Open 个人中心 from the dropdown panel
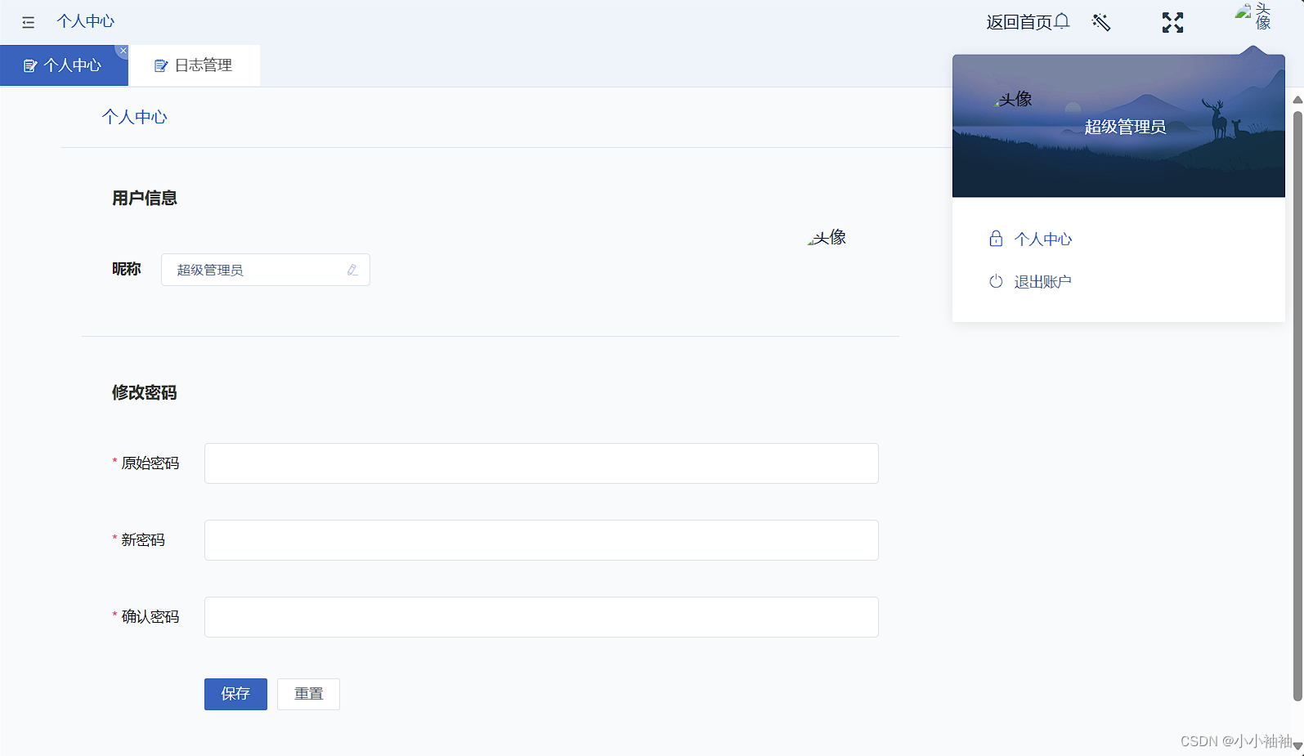The width and height of the screenshot is (1304, 756). [1042, 239]
